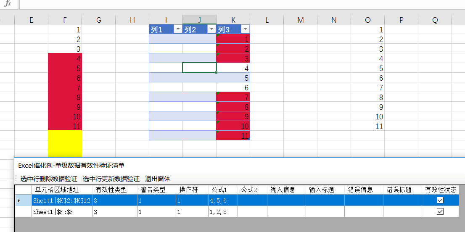Click cell with 2 in column F

pyautogui.click(x=65, y=39)
